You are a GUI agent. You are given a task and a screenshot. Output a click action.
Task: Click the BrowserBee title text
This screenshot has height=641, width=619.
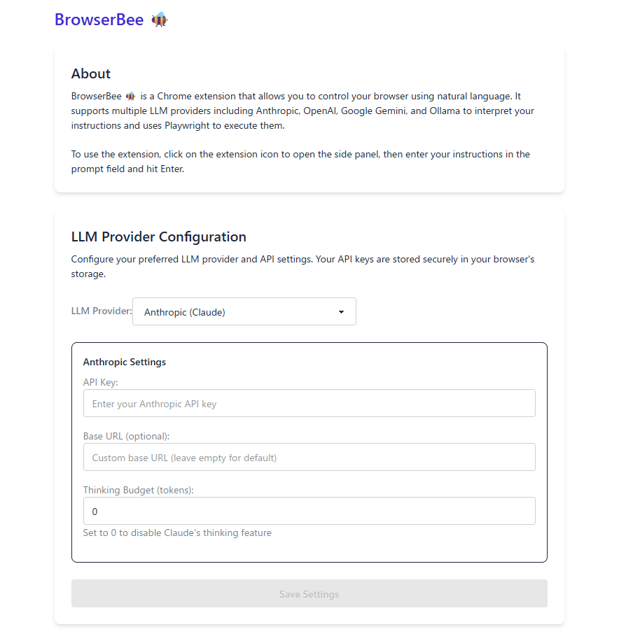(99, 20)
